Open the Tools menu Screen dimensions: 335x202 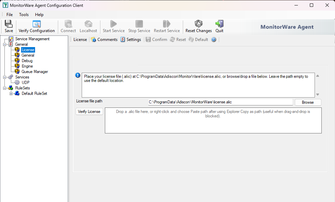(x=24, y=15)
